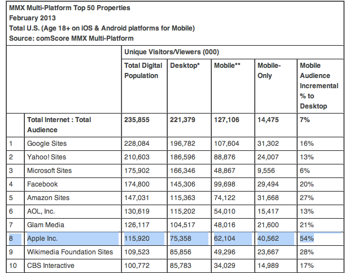This screenshot has width=349, height=273.
Task: Select Google's mobile-only value 31,302
Action: pos(268,144)
